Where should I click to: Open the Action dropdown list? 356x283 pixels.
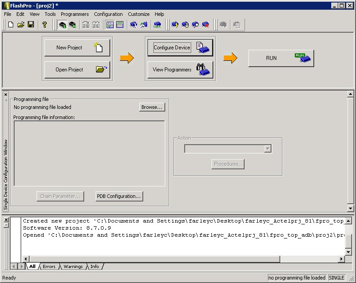(x=268, y=149)
